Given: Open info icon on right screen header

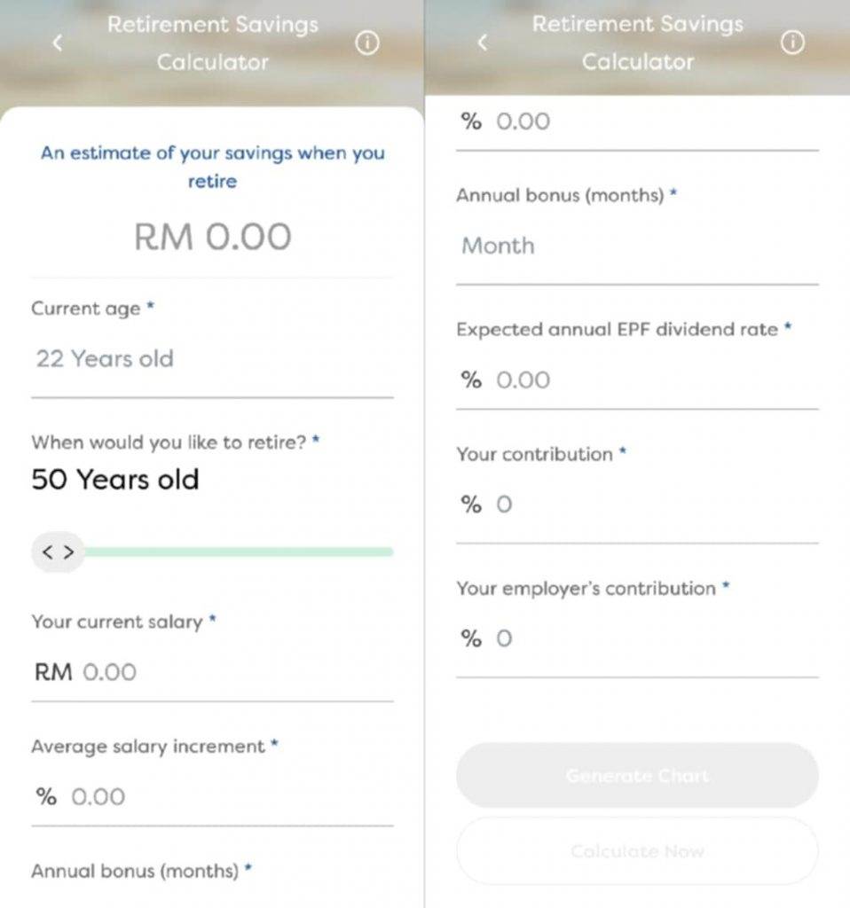Looking at the screenshot, I should point(792,43).
